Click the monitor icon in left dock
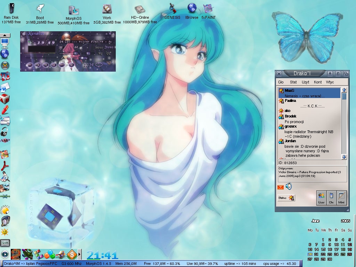Viewport: 356px width, 267px height. pyautogui.click(x=5, y=43)
